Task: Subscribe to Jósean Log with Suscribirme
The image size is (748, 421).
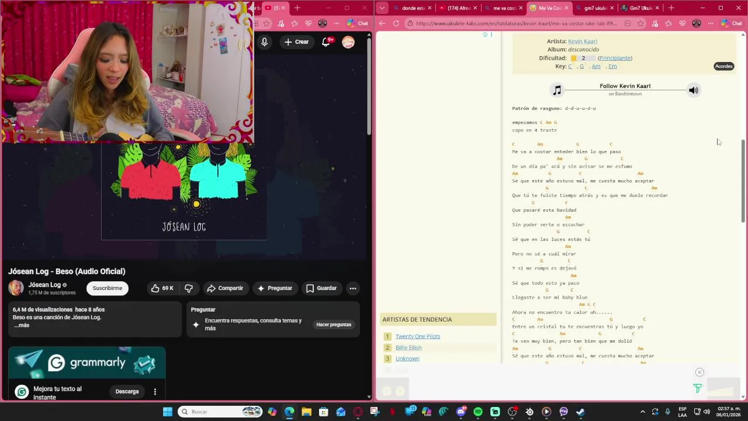Action: click(x=108, y=288)
